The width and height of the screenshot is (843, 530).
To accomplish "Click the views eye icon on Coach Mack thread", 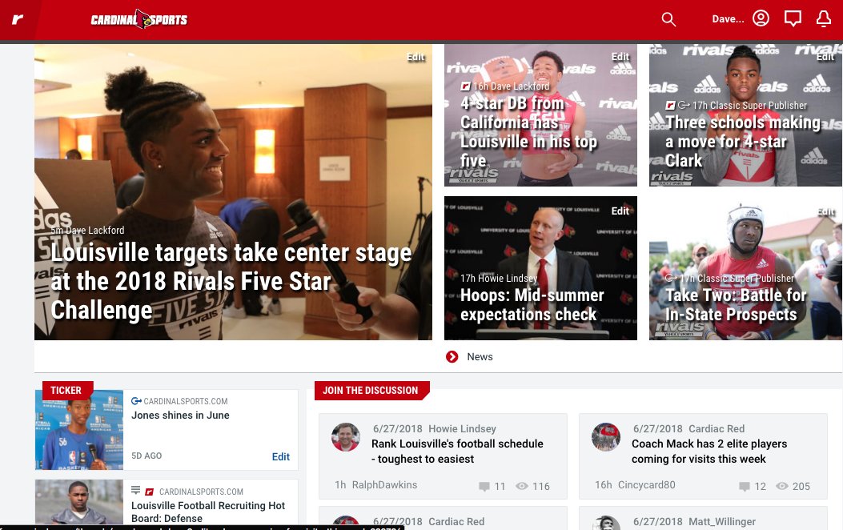I will click(x=781, y=486).
